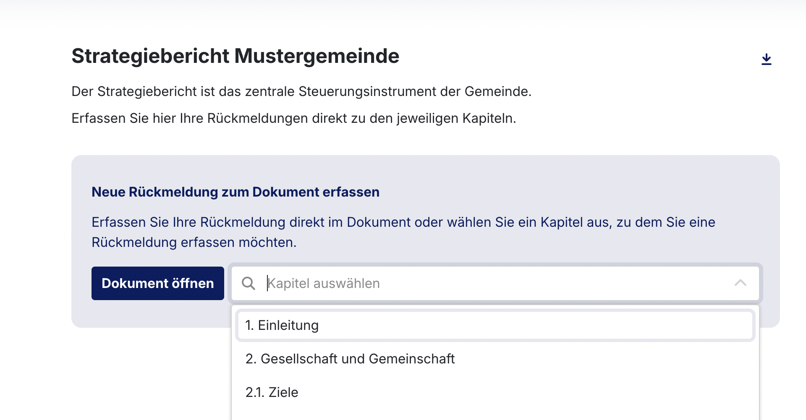806x420 pixels.
Task: Click the magnifying glass search icon
Action: (249, 283)
